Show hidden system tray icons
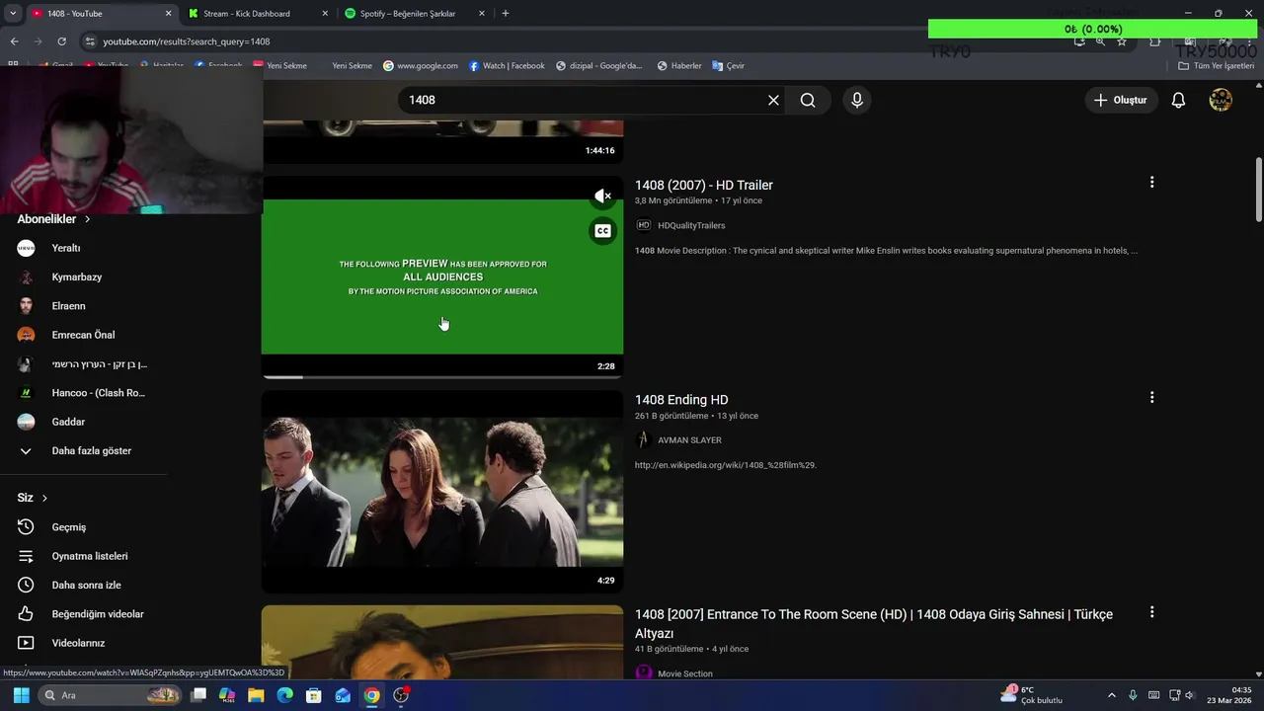Viewport: 1264px width, 711px height. [x=1111, y=695]
